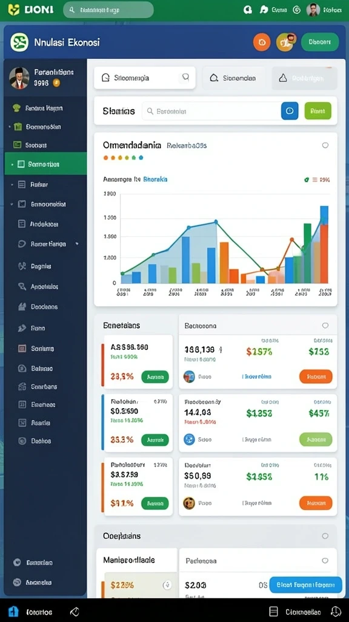This screenshot has height=622, width=349.
Task: Open the Boanaoc sidebar icon
Action: [x=22, y=405]
